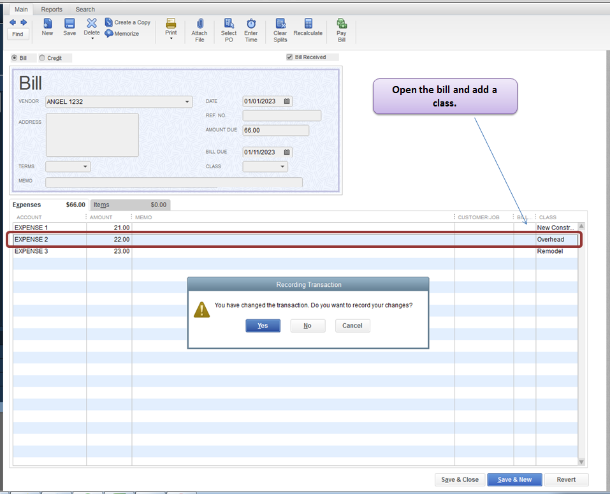Open Print dropdown arrow

(171, 38)
